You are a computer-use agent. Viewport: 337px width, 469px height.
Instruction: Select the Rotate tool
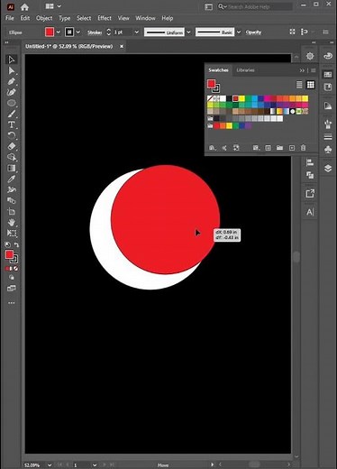pos(12,135)
